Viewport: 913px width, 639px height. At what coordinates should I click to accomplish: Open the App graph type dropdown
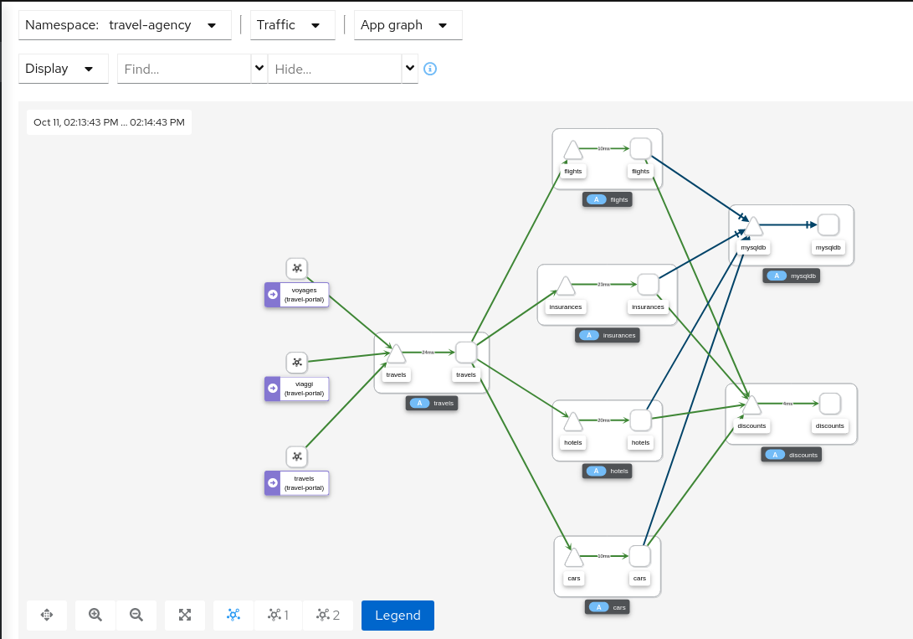click(408, 25)
